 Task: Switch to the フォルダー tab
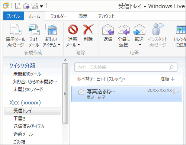pyautogui.click(x=59, y=16)
